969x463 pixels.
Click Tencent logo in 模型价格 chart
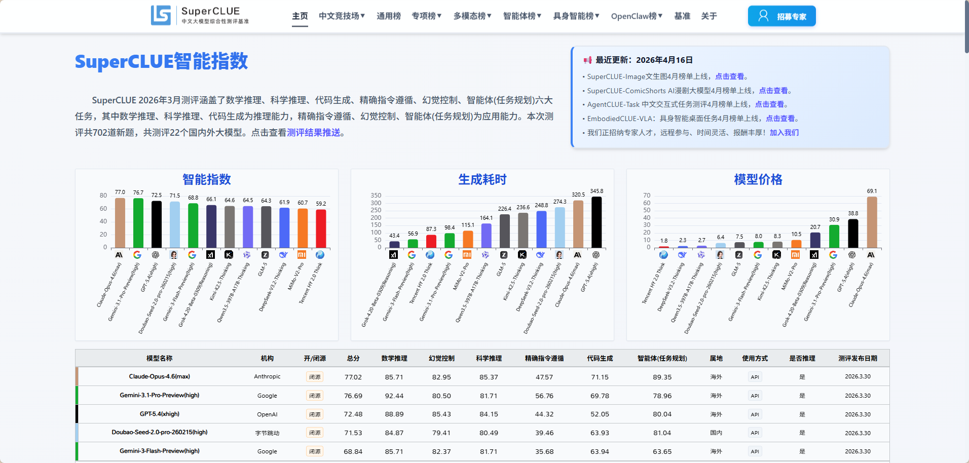click(663, 255)
